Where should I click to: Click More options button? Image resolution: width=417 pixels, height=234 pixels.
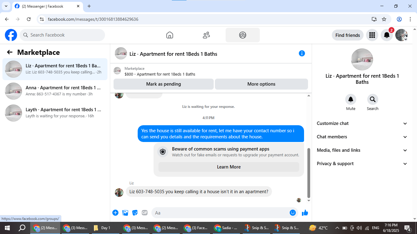coord(261,84)
